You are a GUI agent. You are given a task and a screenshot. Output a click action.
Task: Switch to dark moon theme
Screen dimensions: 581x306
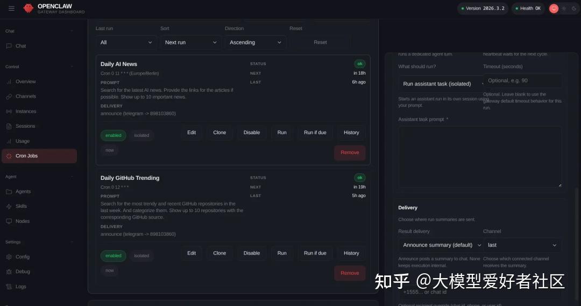tap(573, 9)
